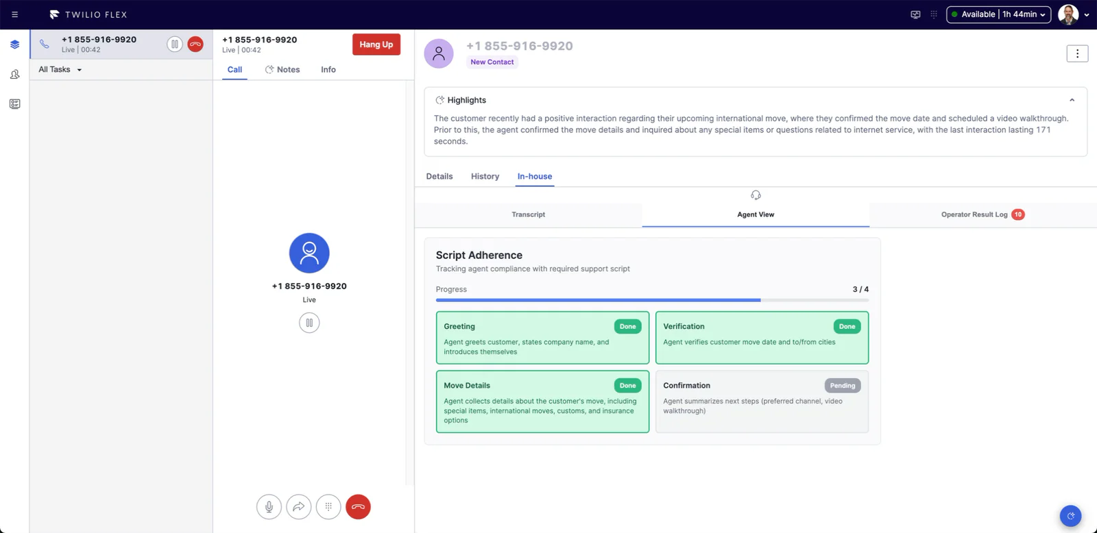This screenshot has height=533, width=1097.
Task: Open the Details tab
Action: tap(439, 177)
